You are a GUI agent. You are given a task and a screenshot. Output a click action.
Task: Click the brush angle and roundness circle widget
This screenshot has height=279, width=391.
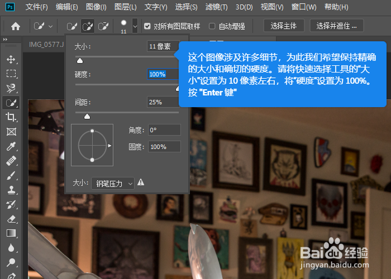(92, 145)
